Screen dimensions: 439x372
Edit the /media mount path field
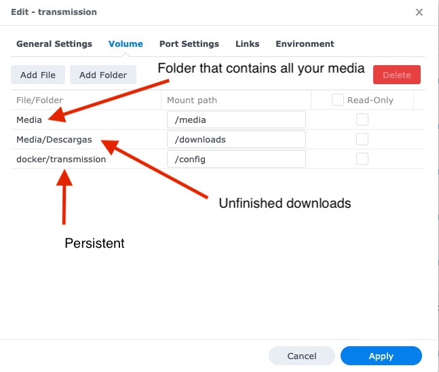[x=236, y=120]
